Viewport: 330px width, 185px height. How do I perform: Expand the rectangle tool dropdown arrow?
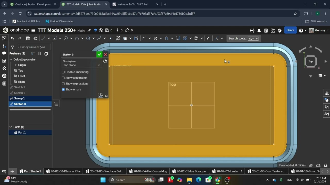pyautogui.click(x=60, y=38)
